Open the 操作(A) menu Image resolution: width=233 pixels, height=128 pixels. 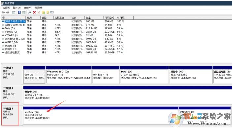[17, 8]
